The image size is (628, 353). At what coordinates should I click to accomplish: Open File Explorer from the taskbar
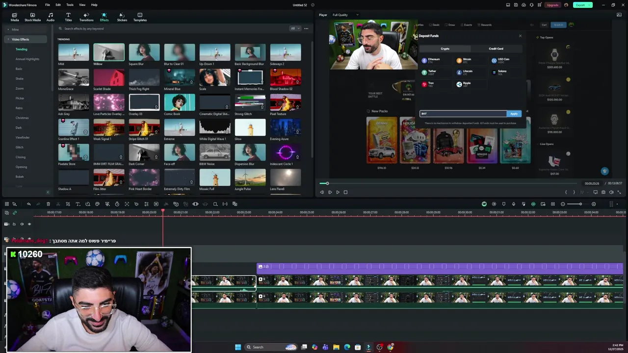(336, 347)
